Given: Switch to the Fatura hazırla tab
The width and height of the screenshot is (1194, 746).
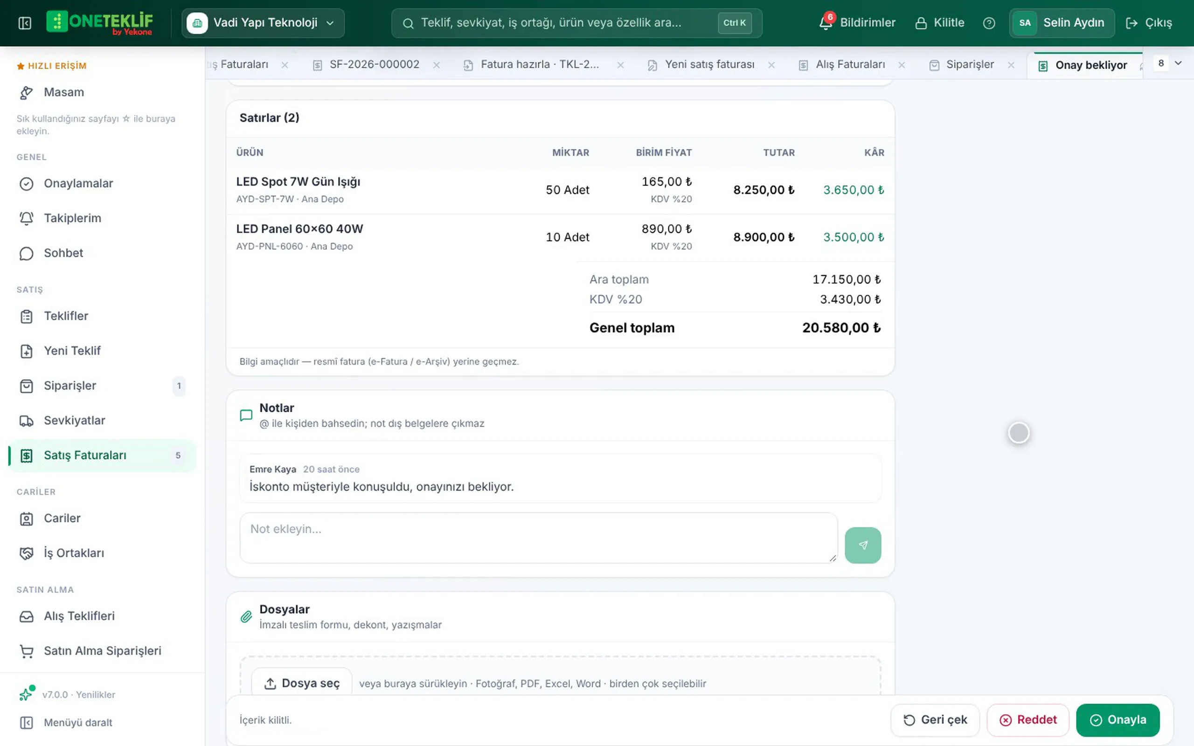Looking at the screenshot, I should tap(539, 65).
